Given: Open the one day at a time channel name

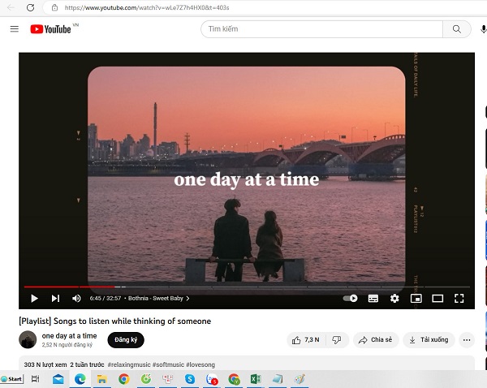Looking at the screenshot, I should coord(69,336).
